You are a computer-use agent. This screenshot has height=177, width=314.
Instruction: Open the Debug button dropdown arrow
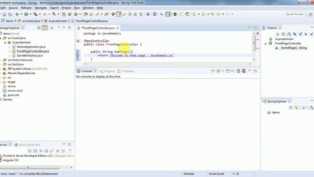pyautogui.click(x=21, y=14)
